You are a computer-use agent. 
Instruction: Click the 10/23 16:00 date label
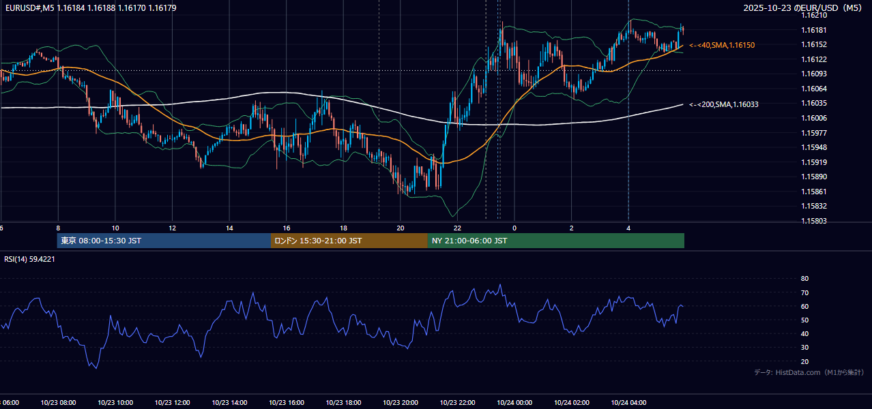[x=287, y=403]
